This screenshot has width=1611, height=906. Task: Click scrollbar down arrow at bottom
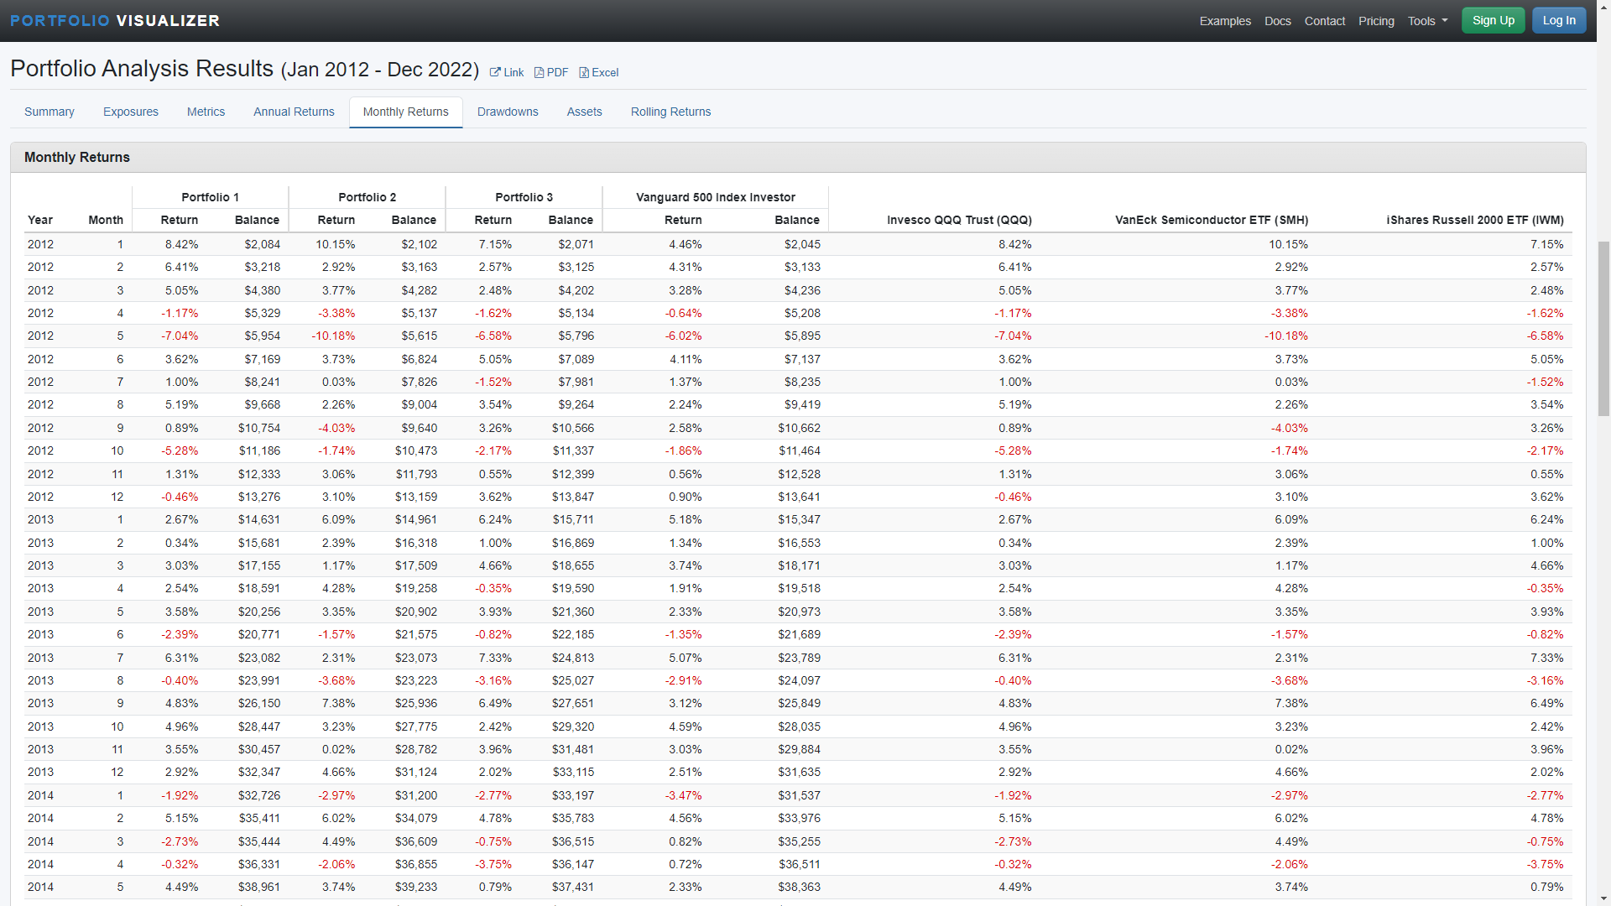1603,898
